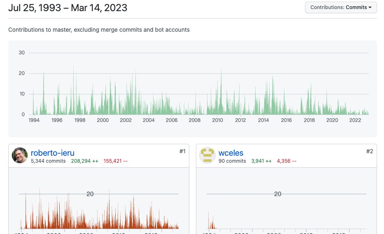
Task: Click the 30 value on main chart y-axis
Action: (x=21, y=53)
